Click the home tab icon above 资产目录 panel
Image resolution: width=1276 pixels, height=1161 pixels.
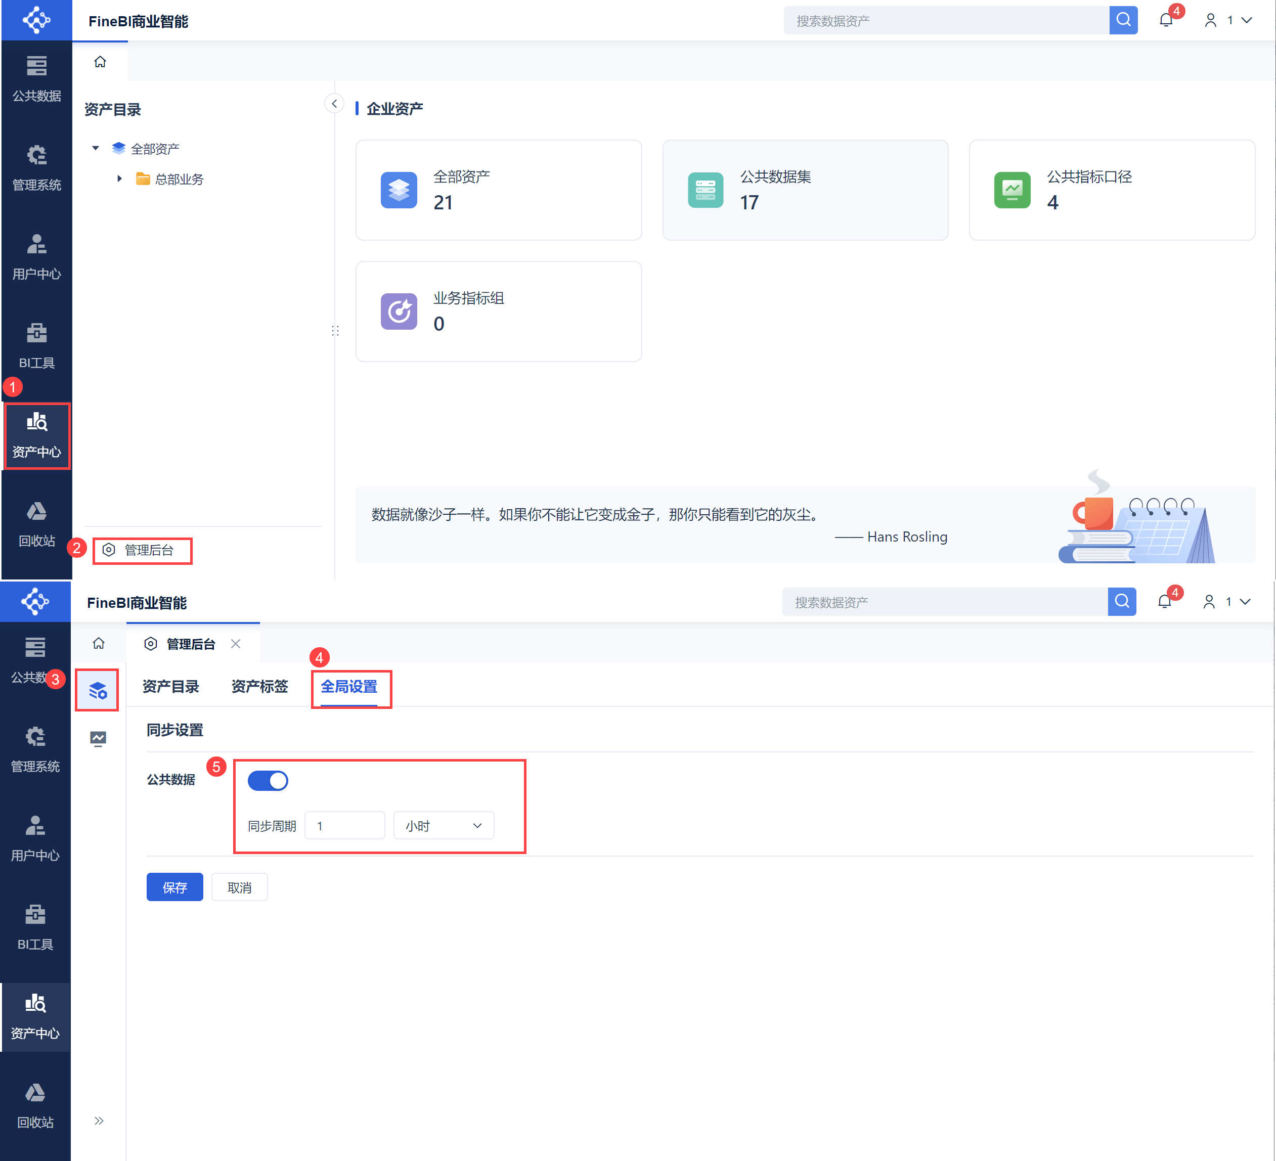point(100,61)
